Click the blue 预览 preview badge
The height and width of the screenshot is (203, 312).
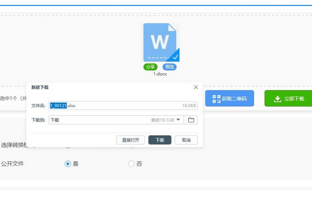(x=170, y=67)
